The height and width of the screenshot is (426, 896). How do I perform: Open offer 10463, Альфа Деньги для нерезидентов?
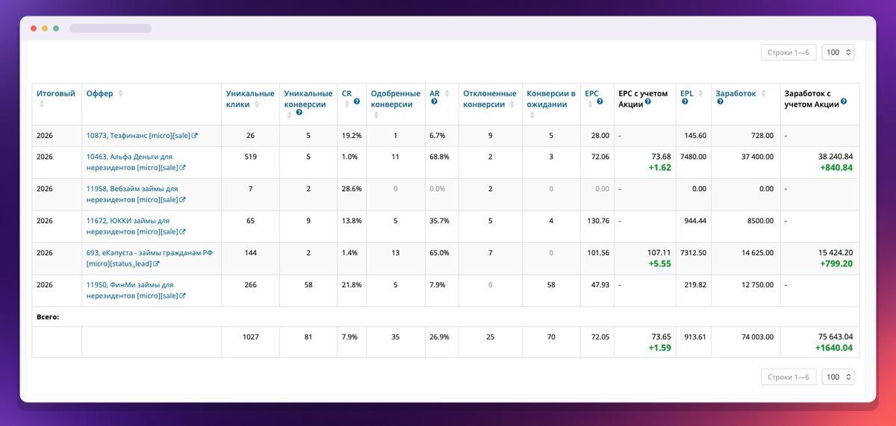(x=131, y=162)
